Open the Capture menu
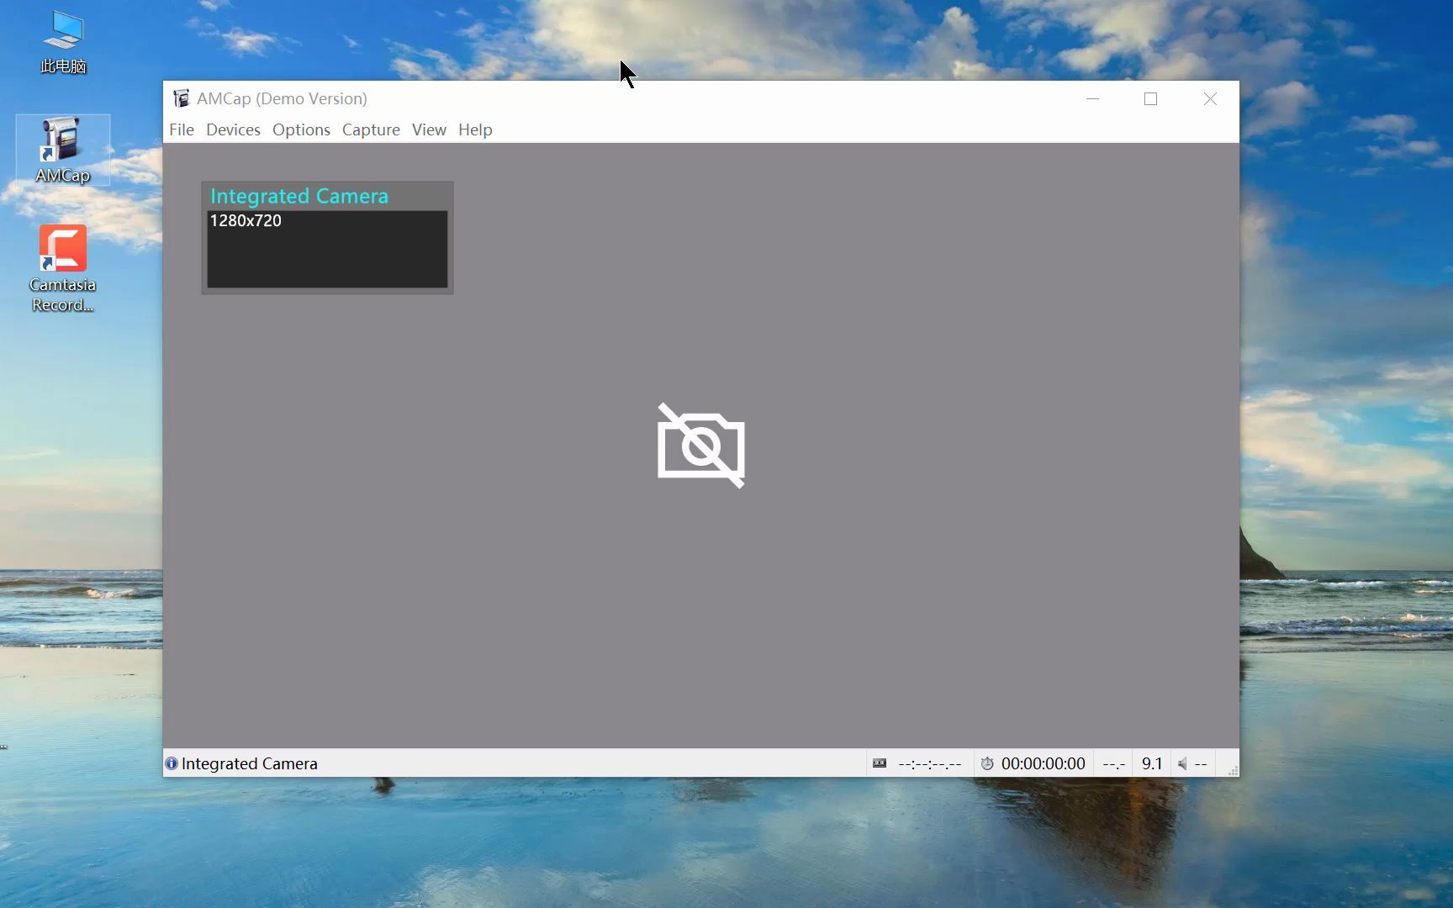Image resolution: width=1453 pixels, height=908 pixels. pyautogui.click(x=371, y=129)
